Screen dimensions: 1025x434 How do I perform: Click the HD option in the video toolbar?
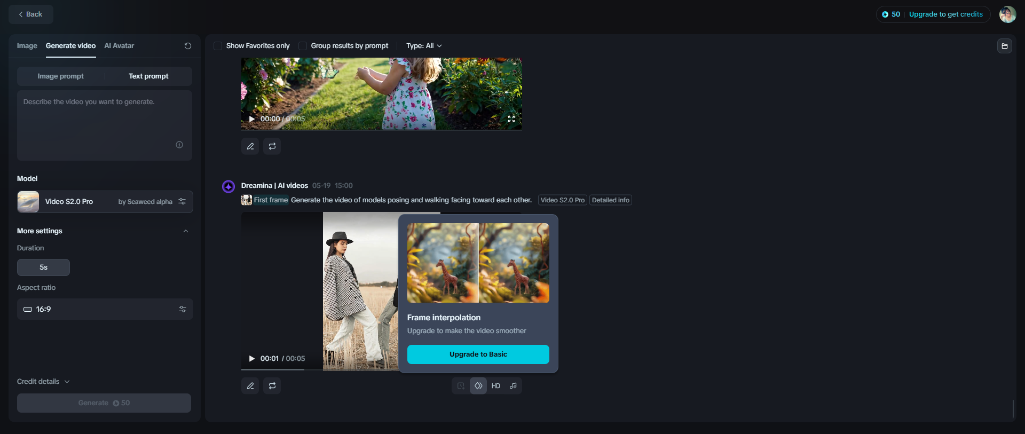click(x=496, y=386)
